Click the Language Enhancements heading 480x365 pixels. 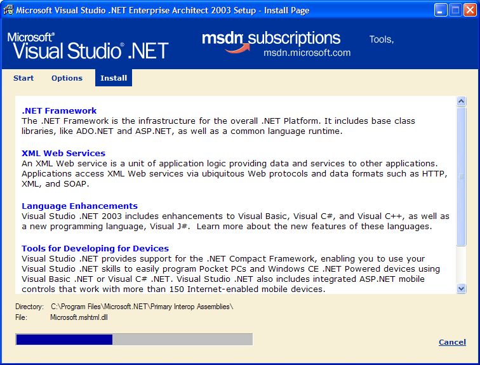[79, 206]
